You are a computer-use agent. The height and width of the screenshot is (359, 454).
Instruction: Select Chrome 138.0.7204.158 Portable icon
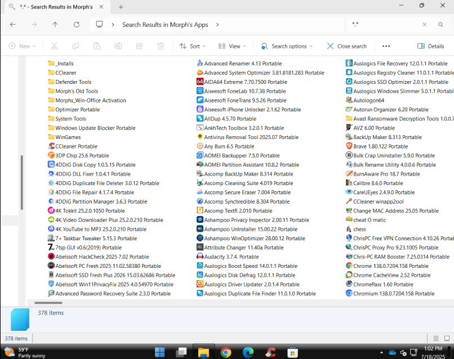coord(349,266)
